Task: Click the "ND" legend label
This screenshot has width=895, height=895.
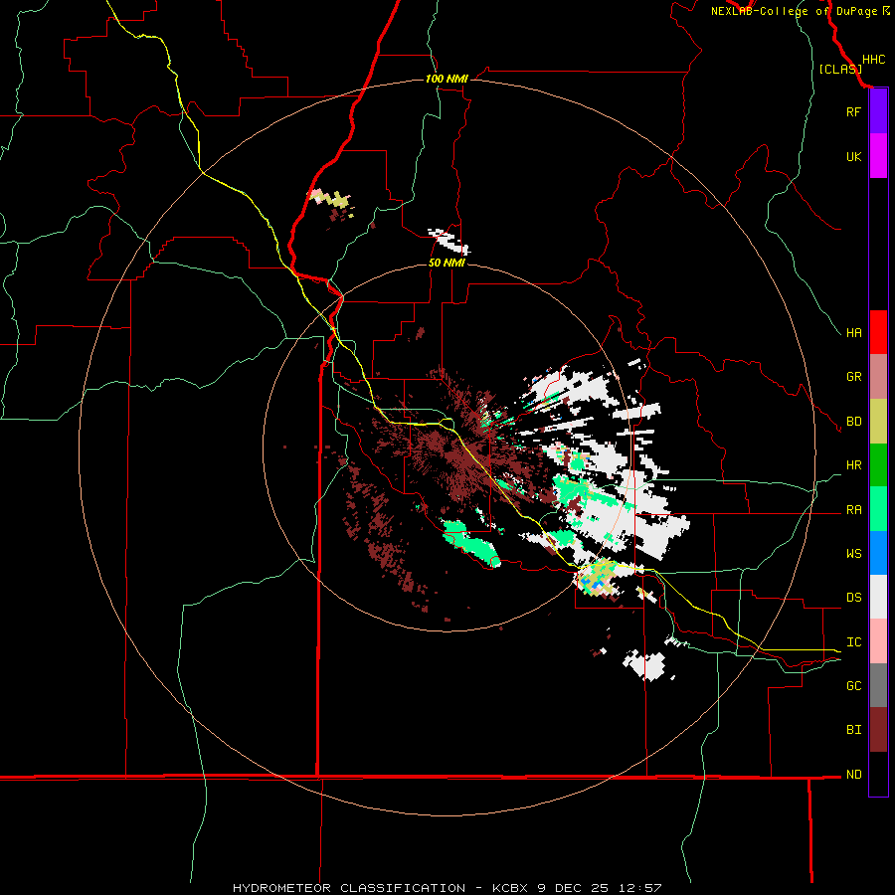Action: (853, 775)
